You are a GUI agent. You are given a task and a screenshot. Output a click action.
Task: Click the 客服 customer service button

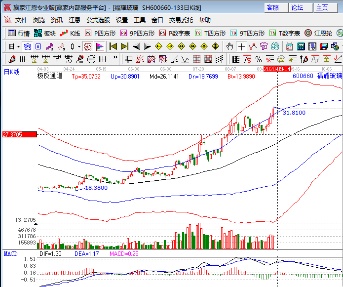[276, 8]
